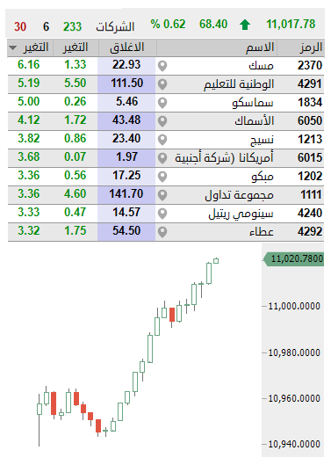Click closing price 17.25
Image resolution: width=331 pixels, height=465 pixels.
pyautogui.click(x=126, y=175)
